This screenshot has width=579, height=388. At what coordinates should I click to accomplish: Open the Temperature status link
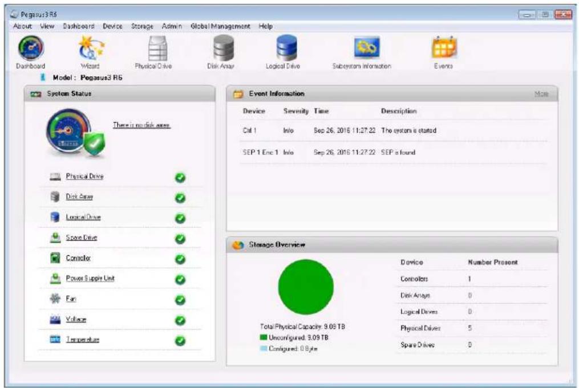[x=83, y=340]
